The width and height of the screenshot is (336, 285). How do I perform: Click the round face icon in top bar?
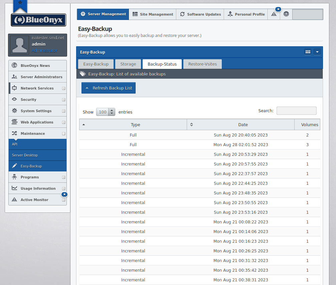coord(286,14)
